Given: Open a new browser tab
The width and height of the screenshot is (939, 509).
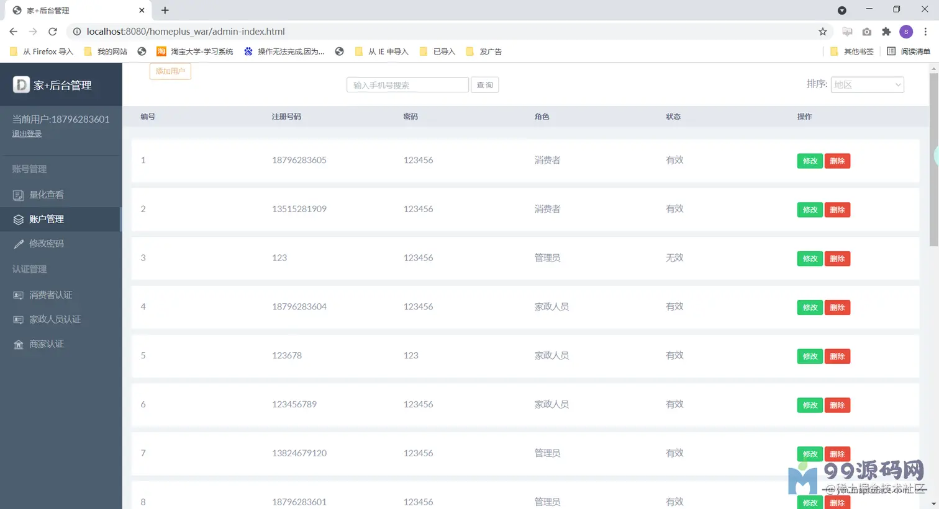Looking at the screenshot, I should click(165, 10).
